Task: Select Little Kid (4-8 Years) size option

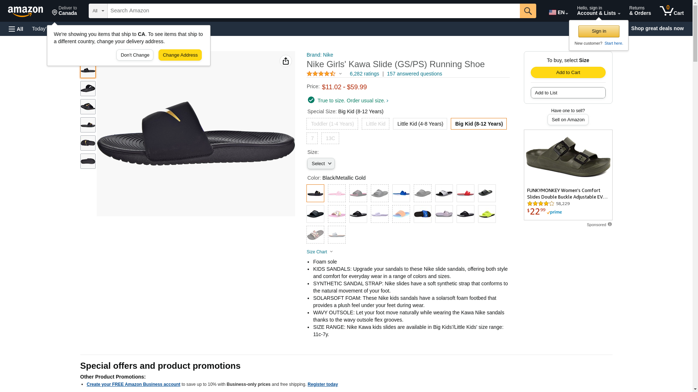Action: click(420, 124)
